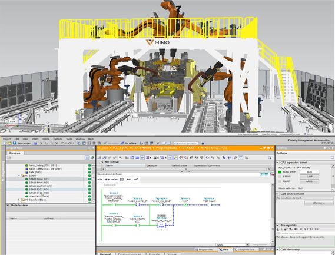This screenshot has width=335, height=255.
Task: Click the search in project input field
Action: tap(186, 143)
